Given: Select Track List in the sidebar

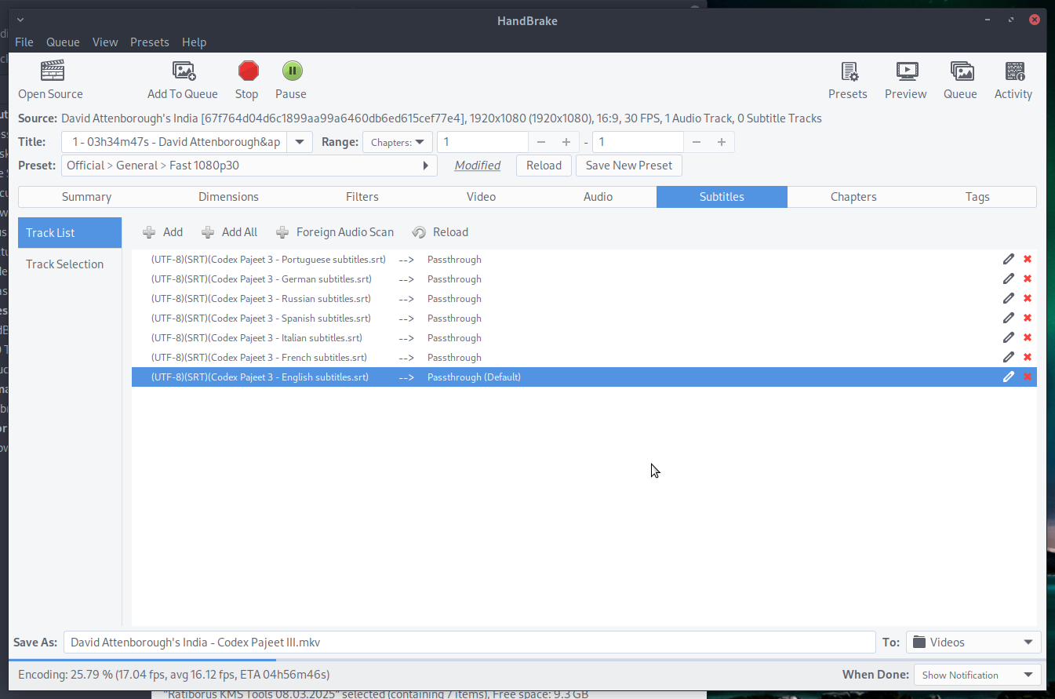Looking at the screenshot, I should (70, 233).
